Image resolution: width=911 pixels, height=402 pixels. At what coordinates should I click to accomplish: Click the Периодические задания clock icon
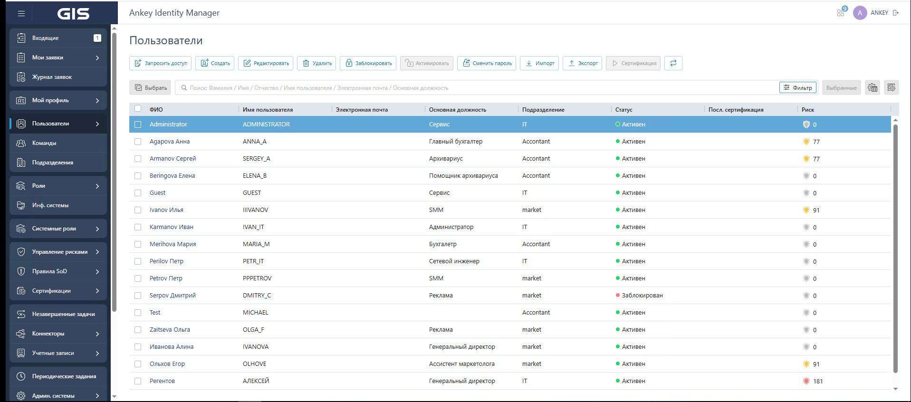click(21, 376)
